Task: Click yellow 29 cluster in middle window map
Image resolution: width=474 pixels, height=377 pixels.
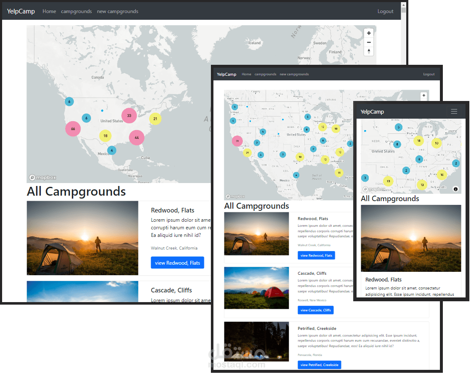Action: click(x=247, y=153)
